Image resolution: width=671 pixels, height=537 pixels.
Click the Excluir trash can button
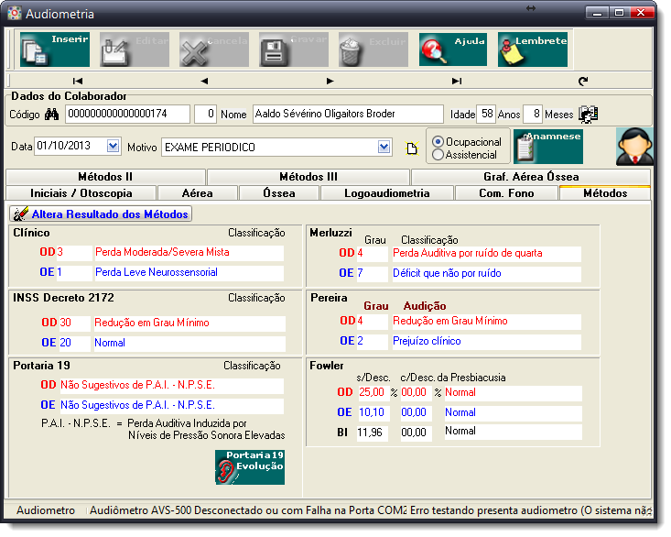pyautogui.click(x=373, y=49)
